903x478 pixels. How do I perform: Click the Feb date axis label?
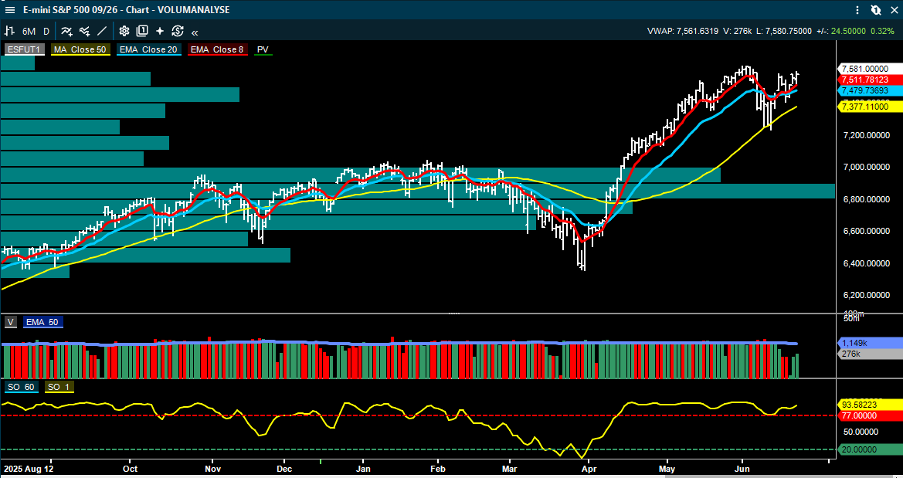click(x=438, y=468)
